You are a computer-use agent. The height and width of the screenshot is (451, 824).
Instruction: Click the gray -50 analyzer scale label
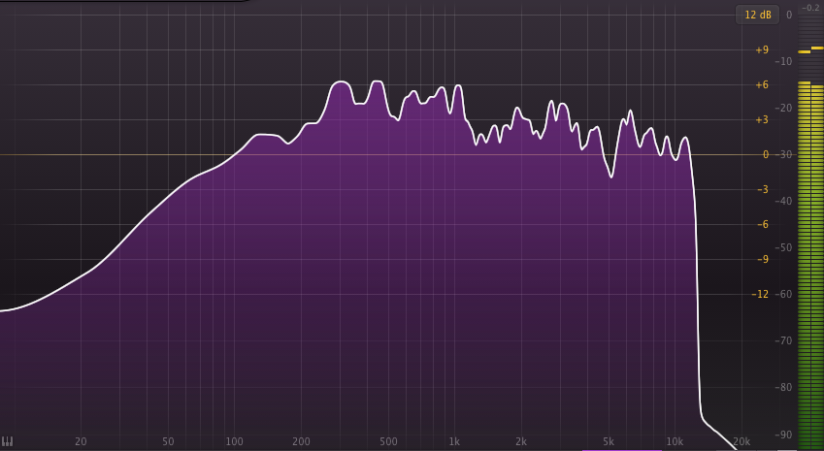pyautogui.click(x=783, y=247)
